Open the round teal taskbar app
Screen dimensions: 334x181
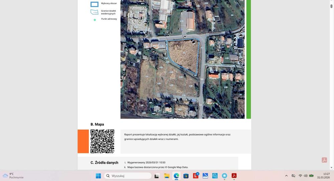(x=224, y=176)
